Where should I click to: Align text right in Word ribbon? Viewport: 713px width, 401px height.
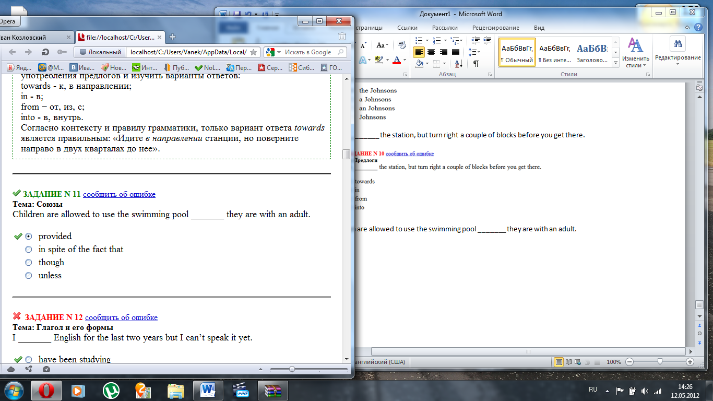444,52
